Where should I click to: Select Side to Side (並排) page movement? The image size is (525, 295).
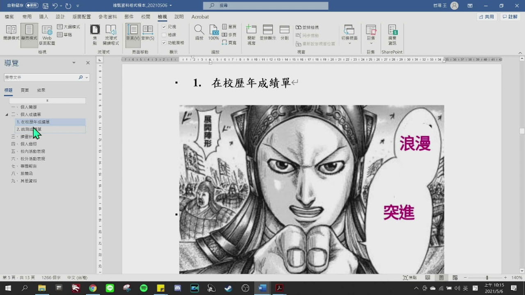[148, 32]
